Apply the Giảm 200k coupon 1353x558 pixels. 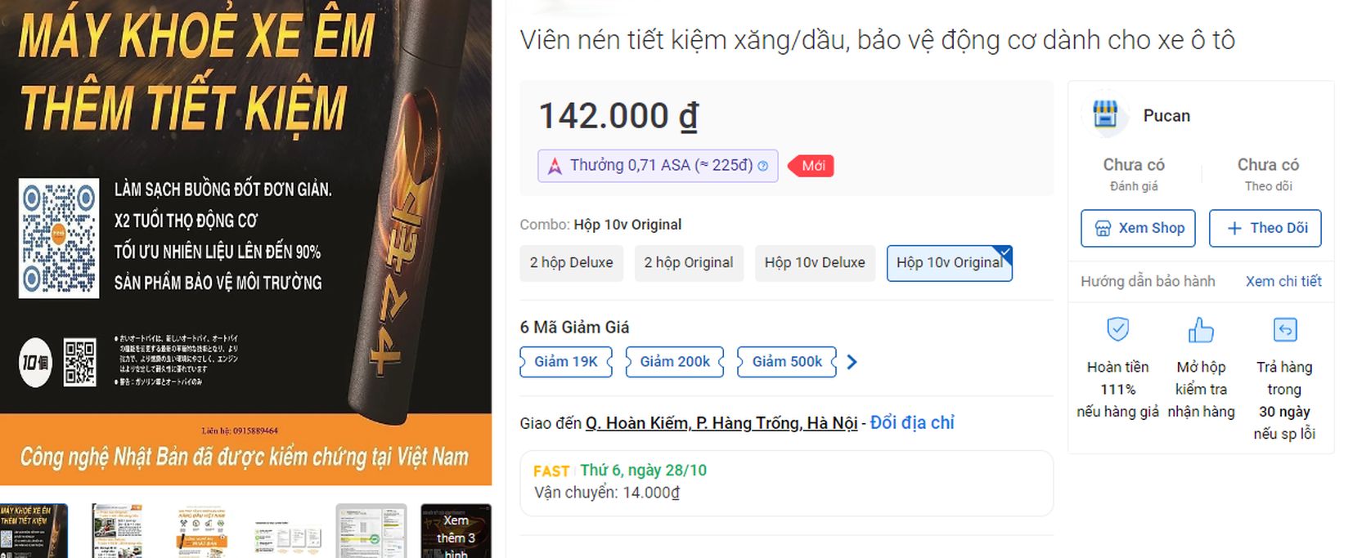click(675, 362)
